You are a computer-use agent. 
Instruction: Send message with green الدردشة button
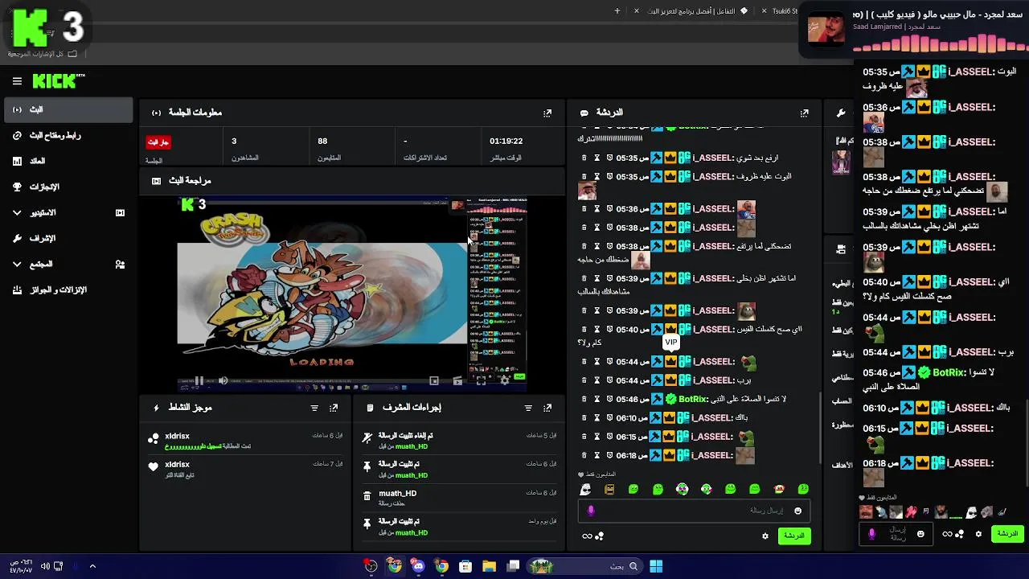click(x=794, y=536)
